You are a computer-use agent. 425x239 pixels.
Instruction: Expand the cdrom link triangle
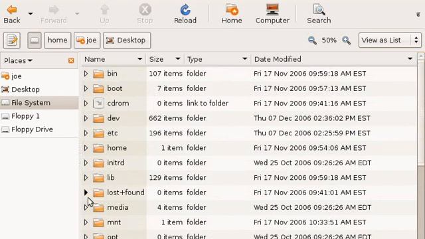point(86,104)
